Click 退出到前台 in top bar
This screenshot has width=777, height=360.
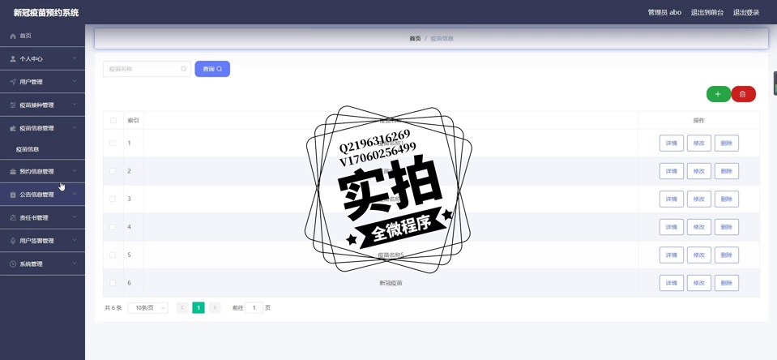(x=707, y=12)
